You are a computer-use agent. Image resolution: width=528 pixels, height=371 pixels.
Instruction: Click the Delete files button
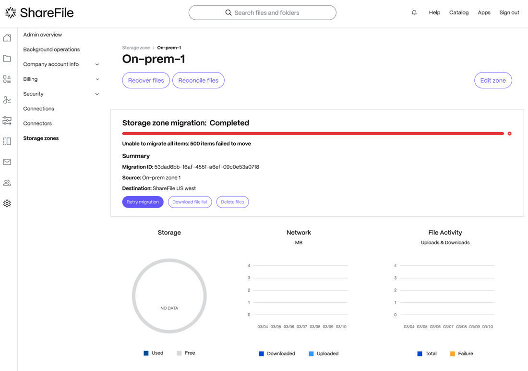pos(232,202)
